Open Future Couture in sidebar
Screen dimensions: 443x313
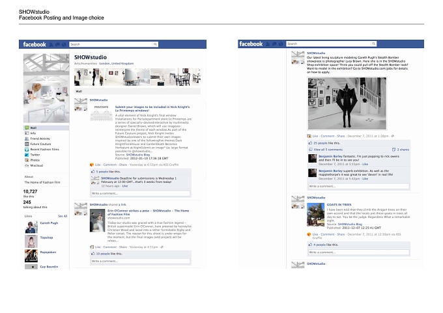(40, 144)
